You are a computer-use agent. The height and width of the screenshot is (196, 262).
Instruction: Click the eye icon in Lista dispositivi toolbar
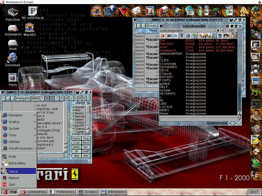coord(226,36)
